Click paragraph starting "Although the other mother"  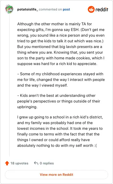(61, 44)
